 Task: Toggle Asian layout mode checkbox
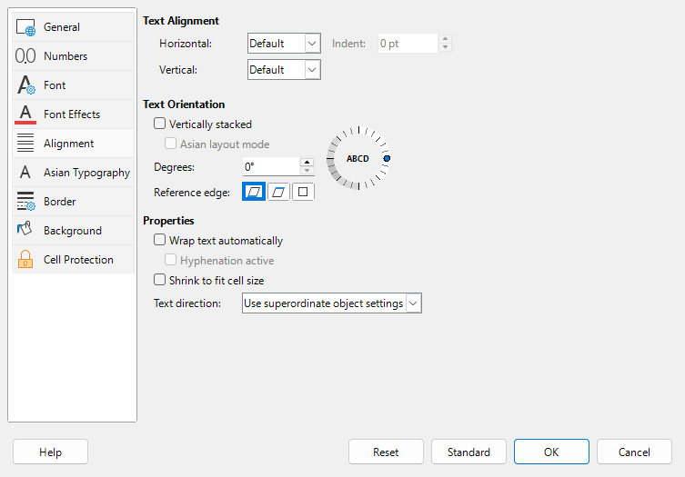170,144
